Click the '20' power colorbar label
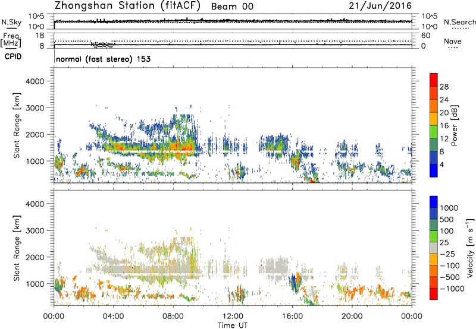 [444, 113]
